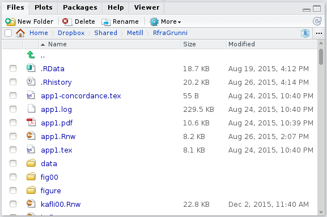The height and width of the screenshot is (217, 327).
Task: Switch to the Files tab
Action: click(15, 7)
